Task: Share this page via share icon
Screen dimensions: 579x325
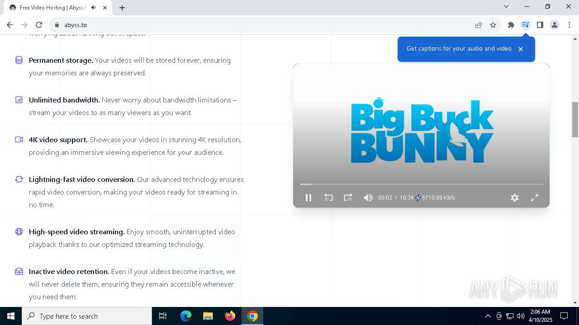Action: tap(479, 25)
